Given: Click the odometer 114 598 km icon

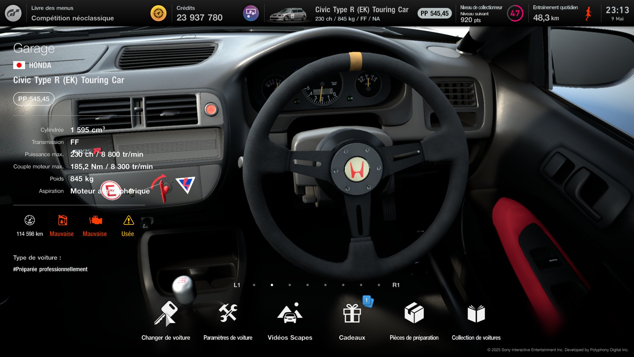Looking at the screenshot, I should [30, 220].
